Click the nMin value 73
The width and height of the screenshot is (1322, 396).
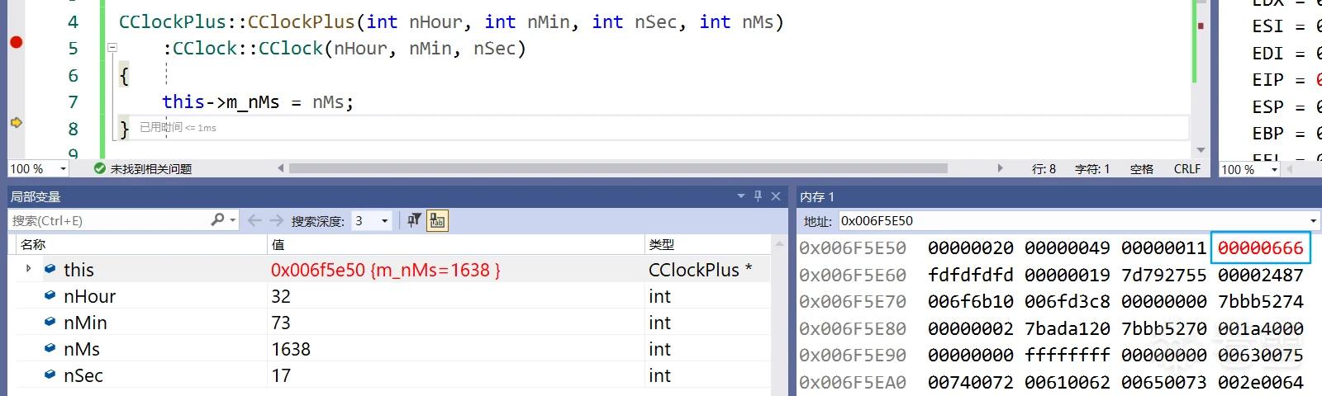click(x=281, y=323)
